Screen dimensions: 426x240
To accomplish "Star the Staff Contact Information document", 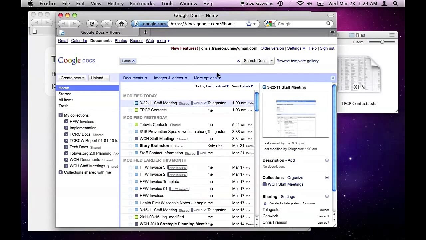I will pos(130,153).
